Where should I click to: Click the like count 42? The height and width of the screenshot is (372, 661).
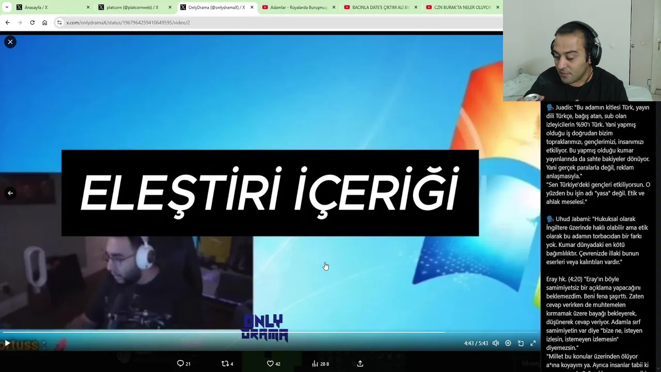tap(278, 364)
